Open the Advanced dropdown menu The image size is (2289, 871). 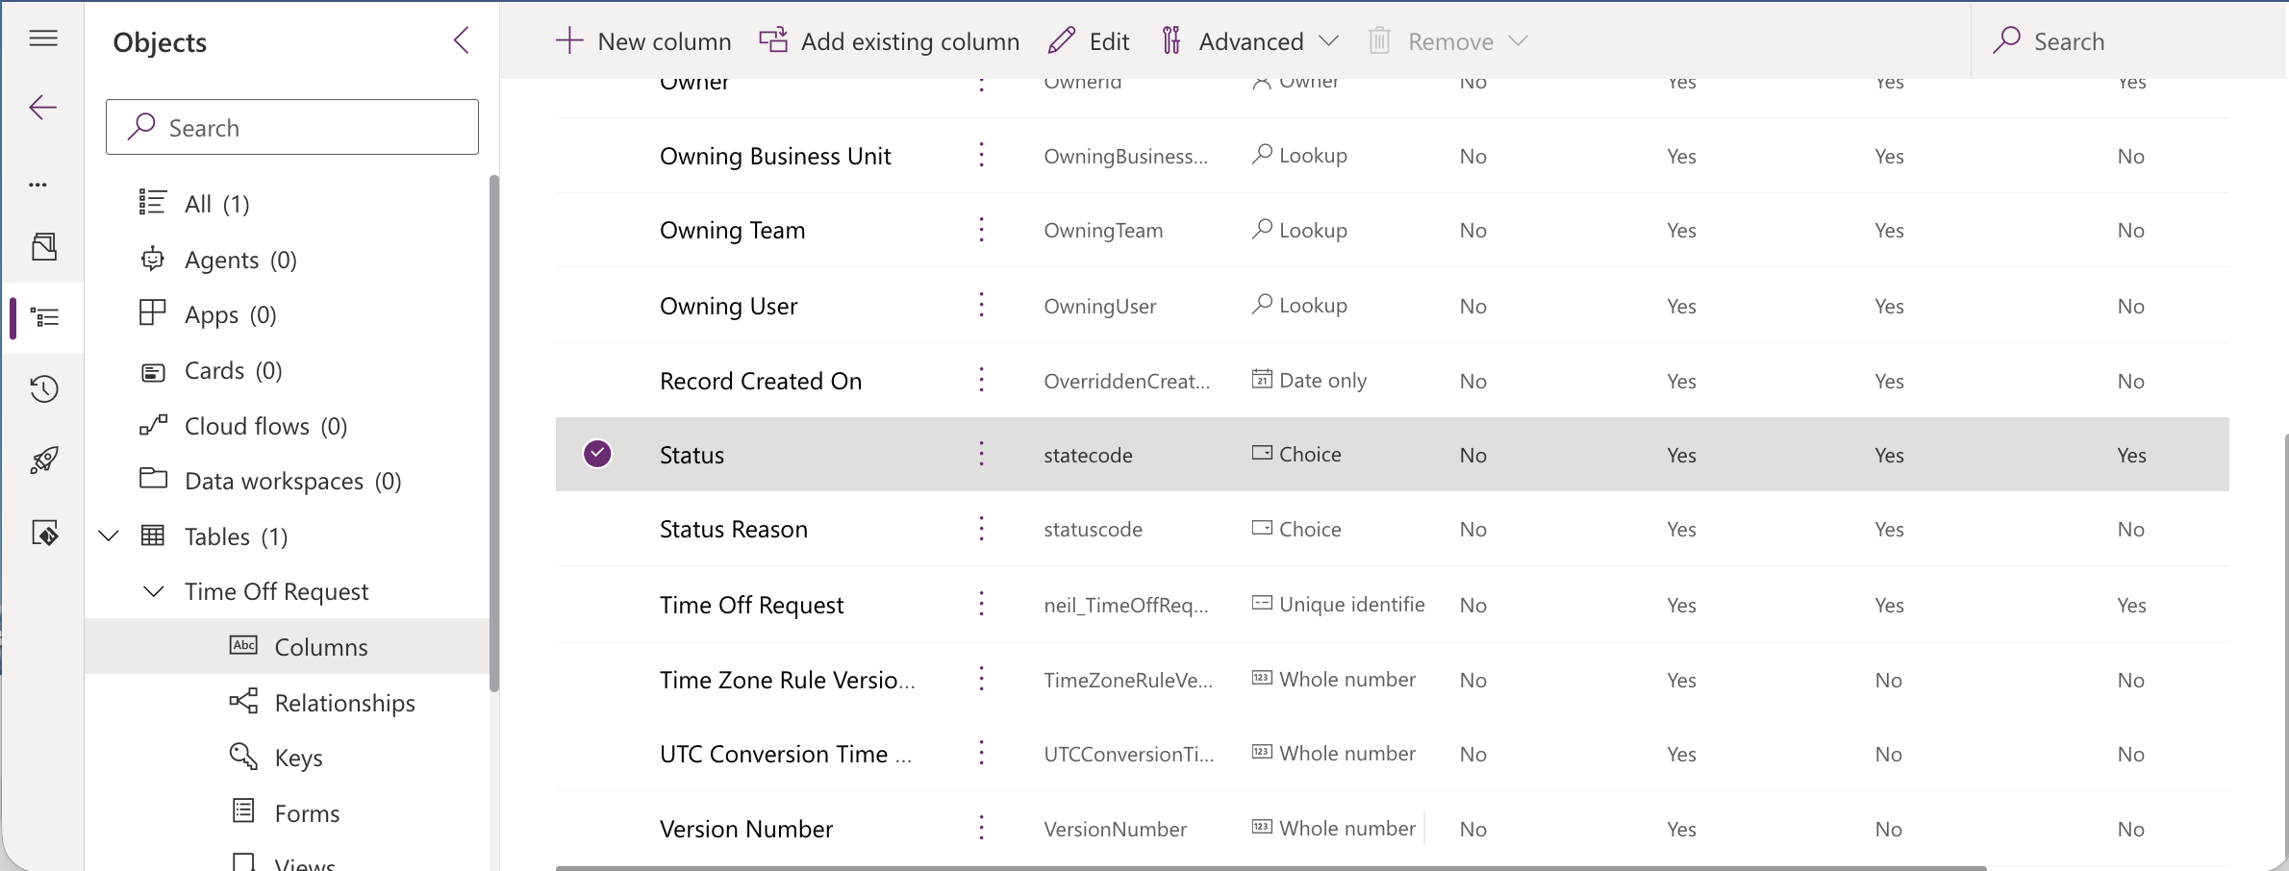click(x=1250, y=41)
